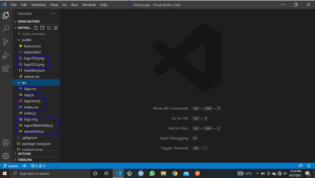The height and width of the screenshot is (178, 315).
Task: Open the File menu
Action: tap(14, 5)
